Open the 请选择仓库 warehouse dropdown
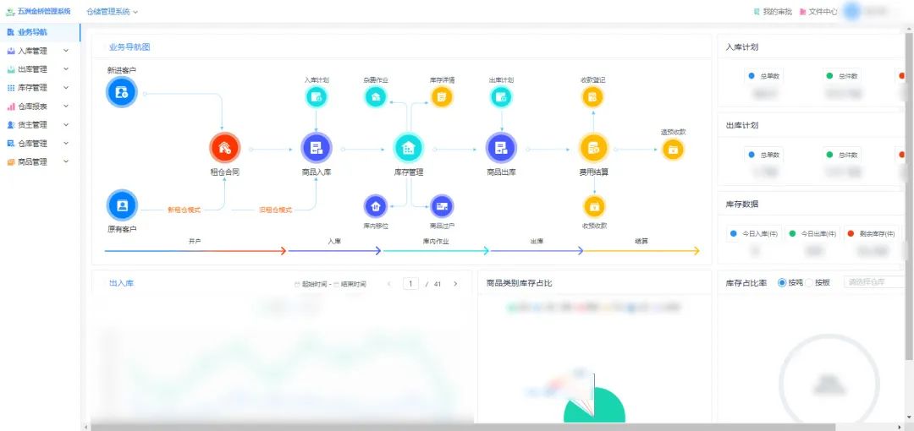 coord(876,282)
